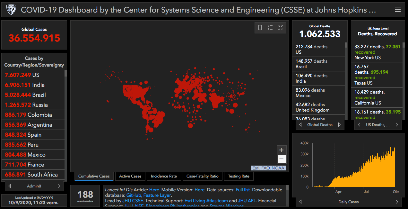Click the NOAA attribution link on the map
Screen dimensions: 408x209
[x=278, y=168]
